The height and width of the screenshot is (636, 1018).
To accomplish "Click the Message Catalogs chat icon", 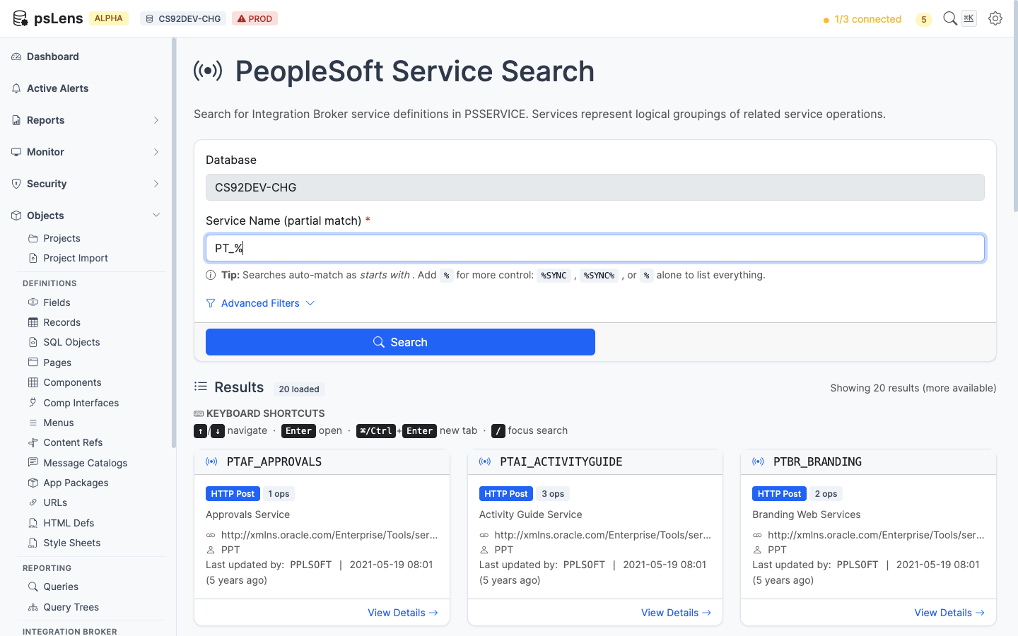I will [33, 462].
